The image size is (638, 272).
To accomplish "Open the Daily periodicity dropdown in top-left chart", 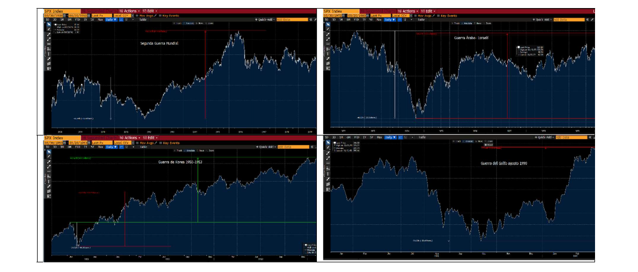I will [110, 19].
